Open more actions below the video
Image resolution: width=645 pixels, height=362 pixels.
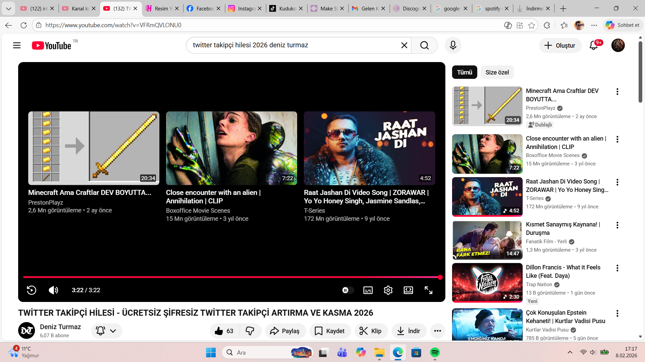click(438, 331)
